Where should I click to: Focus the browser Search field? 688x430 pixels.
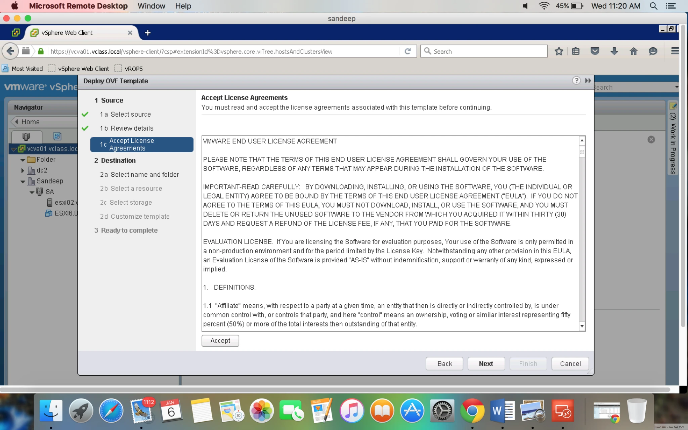(484, 51)
